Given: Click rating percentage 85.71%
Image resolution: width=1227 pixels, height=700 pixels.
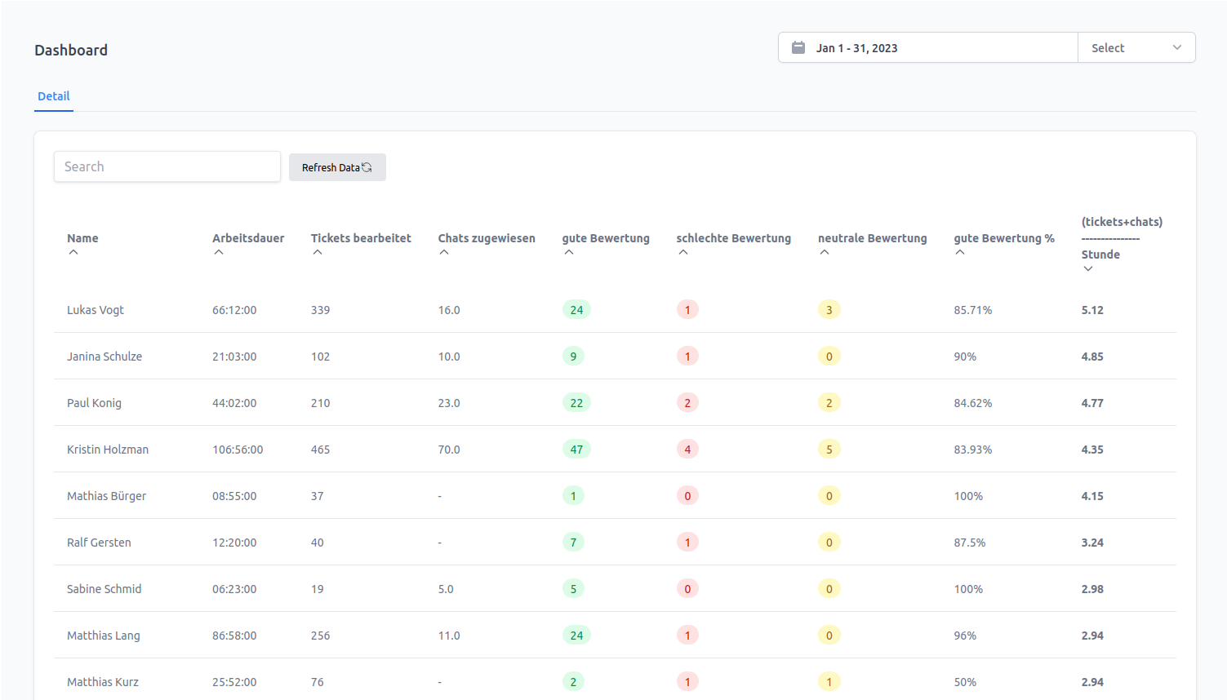Looking at the screenshot, I should (973, 310).
